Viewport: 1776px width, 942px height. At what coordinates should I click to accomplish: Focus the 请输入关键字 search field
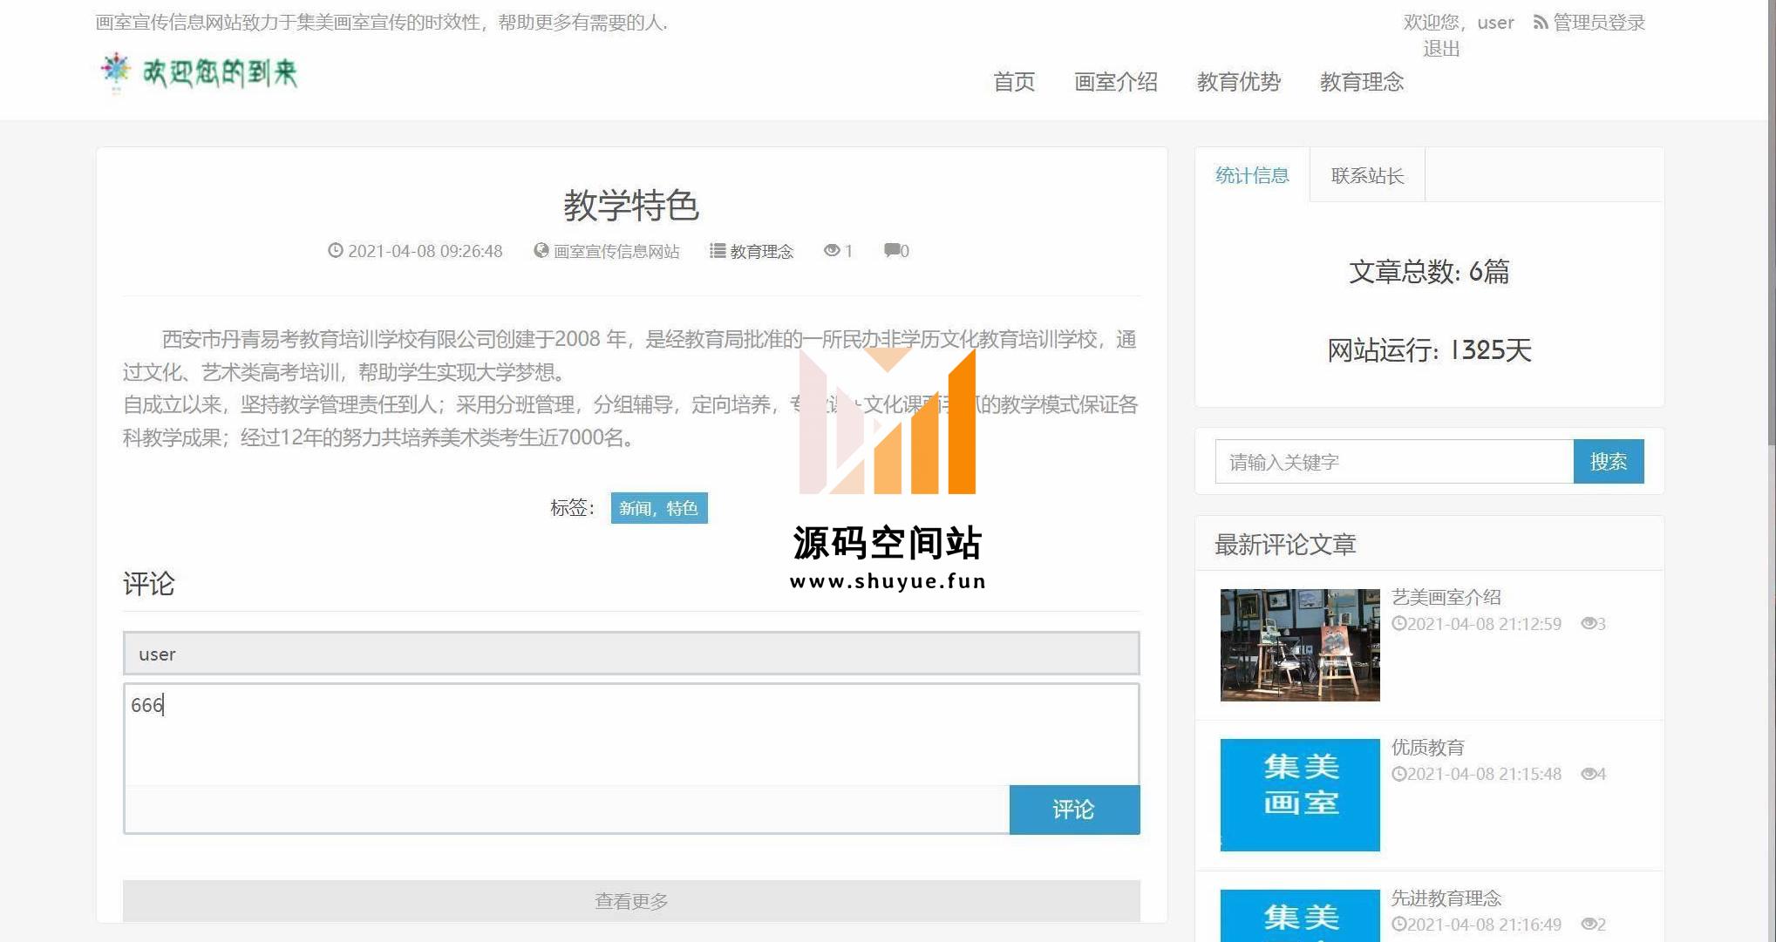tap(1393, 462)
